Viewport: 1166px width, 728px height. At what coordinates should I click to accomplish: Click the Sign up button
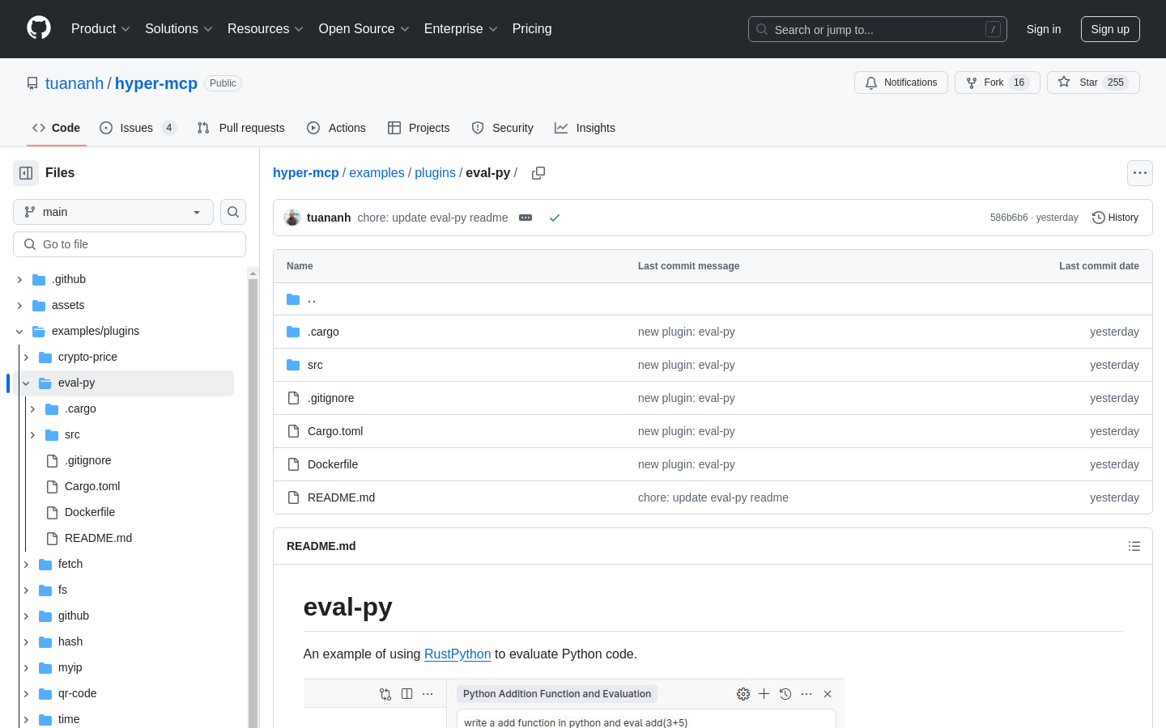tap(1110, 29)
